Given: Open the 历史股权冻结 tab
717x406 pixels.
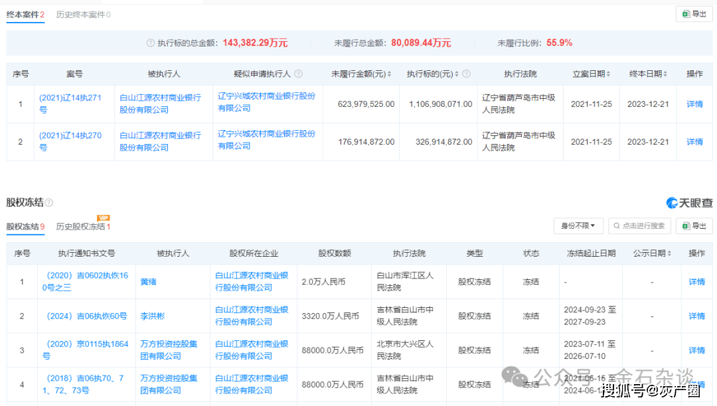Looking at the screenshot, I should pyautogui.click(x=83, y=226).
